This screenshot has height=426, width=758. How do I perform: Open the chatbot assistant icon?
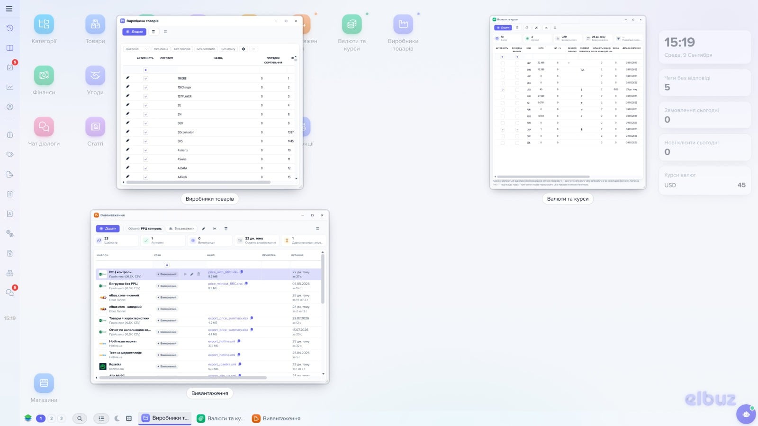pyautogui.click(x=746, y=414)
